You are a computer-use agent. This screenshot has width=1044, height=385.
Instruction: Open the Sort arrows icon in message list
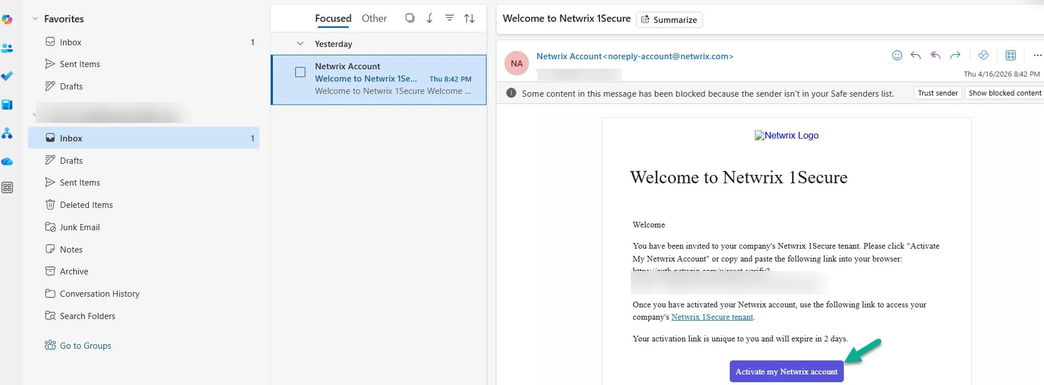tap(470, 18)
